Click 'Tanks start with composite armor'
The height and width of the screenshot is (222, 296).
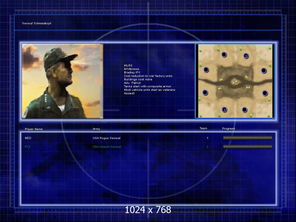pos(147,86)
